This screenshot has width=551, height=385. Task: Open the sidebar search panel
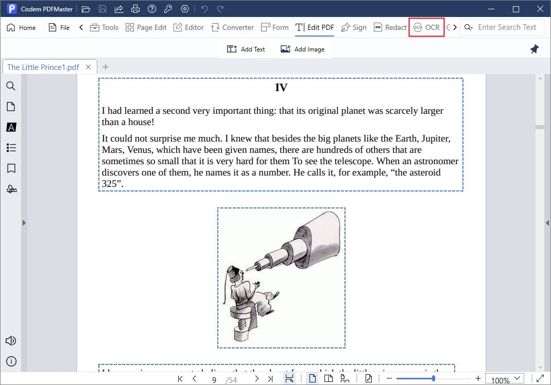[11, 86]
